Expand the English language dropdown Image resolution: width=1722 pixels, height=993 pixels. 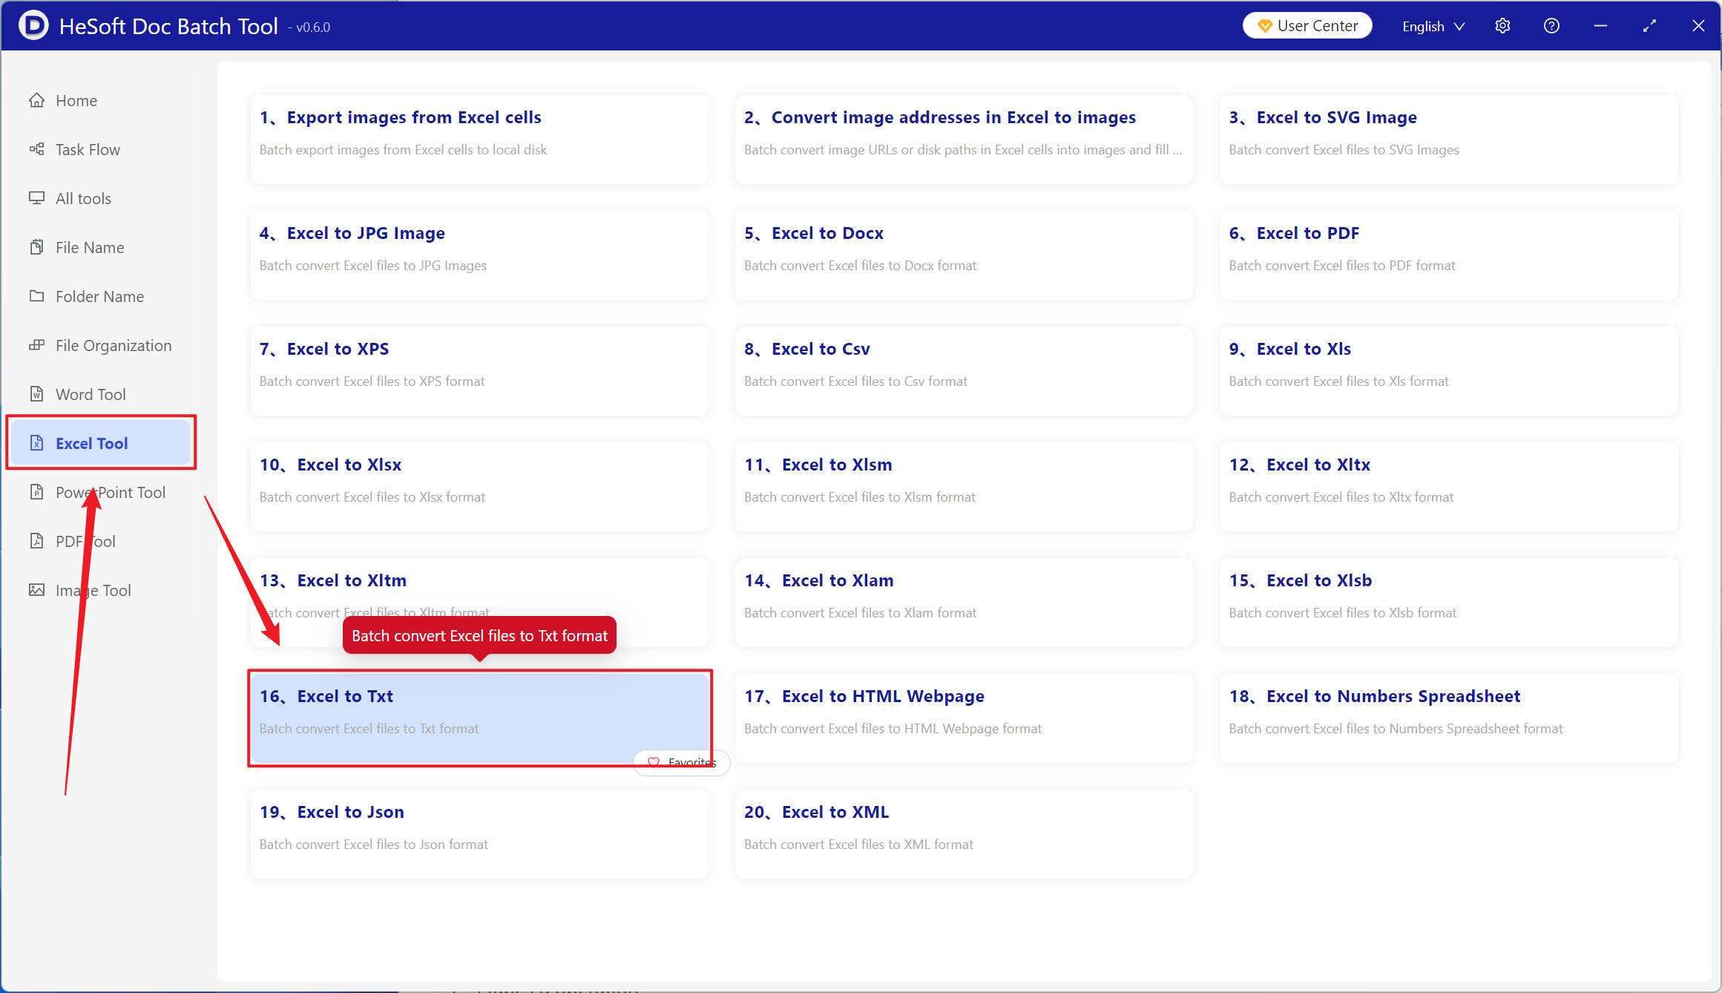[x=1433, y=26]
